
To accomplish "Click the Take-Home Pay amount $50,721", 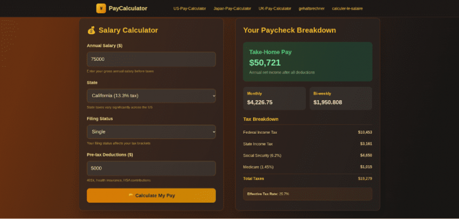I will 265,63.
